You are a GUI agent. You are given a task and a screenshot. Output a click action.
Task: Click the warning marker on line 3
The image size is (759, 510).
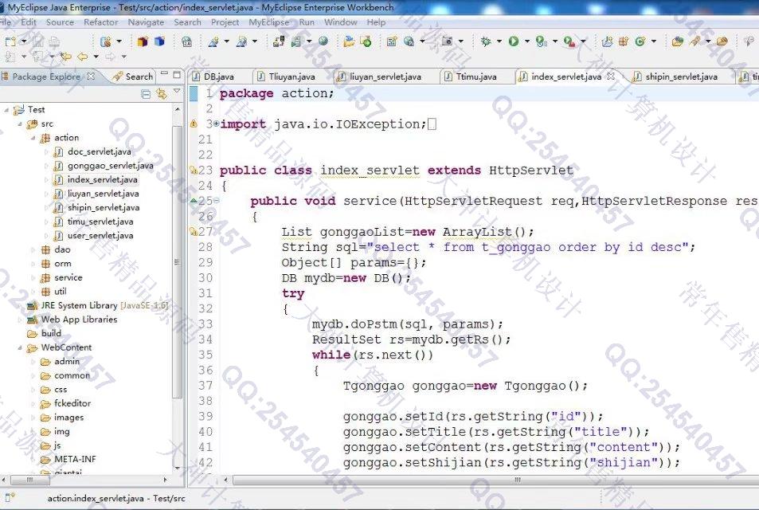click(194, 124)
